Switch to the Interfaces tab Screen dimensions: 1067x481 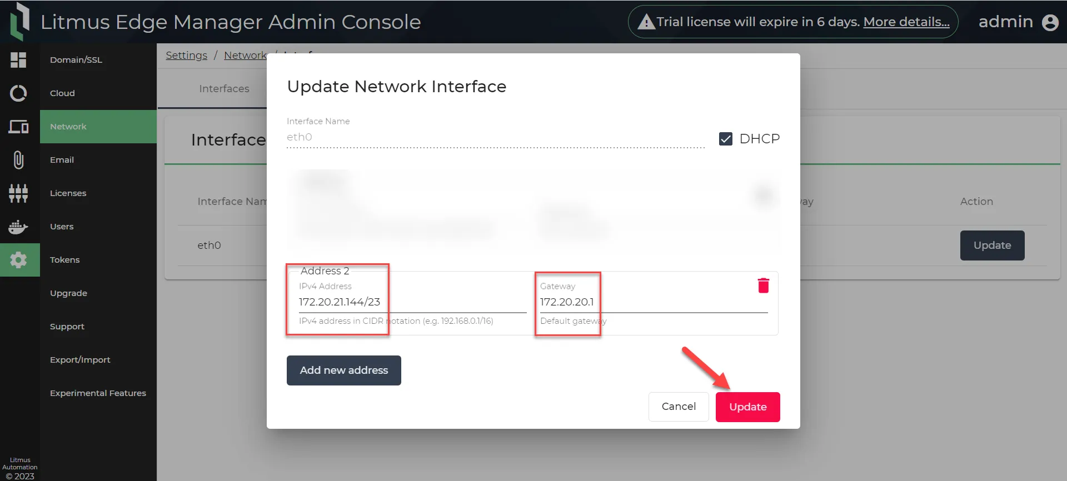point(224,89)
